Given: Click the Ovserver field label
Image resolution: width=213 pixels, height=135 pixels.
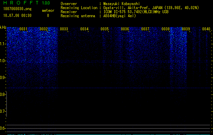Looking at the screenshot, I should pos(69,4).
